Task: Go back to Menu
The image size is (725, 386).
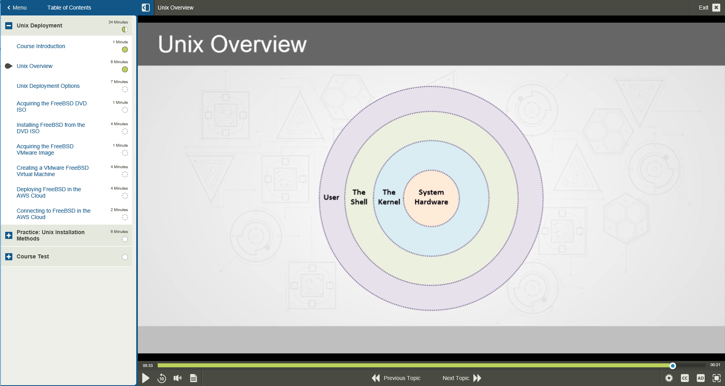Action: click(x=17, y=8)
